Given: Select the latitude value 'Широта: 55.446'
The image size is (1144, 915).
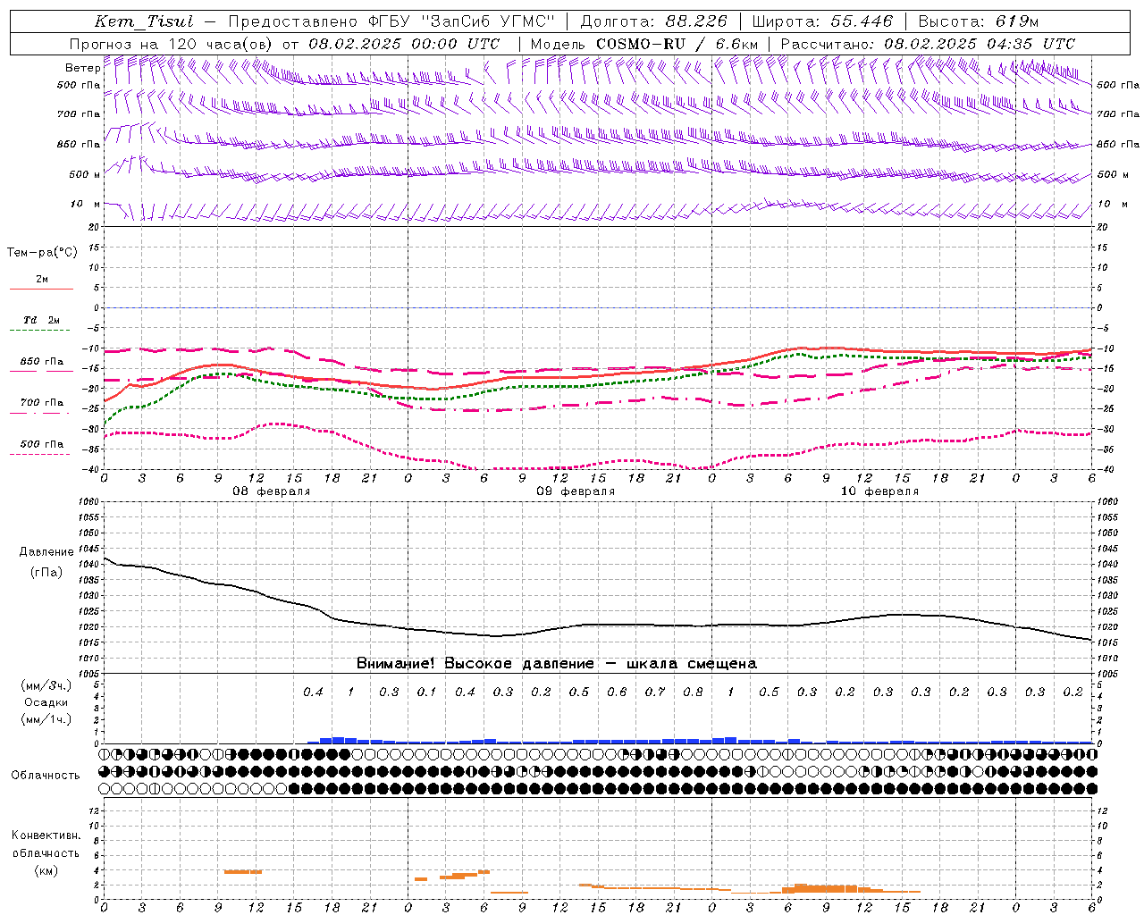Looking at the screenshot, I should pyautogui.click(x=823, y=21).
